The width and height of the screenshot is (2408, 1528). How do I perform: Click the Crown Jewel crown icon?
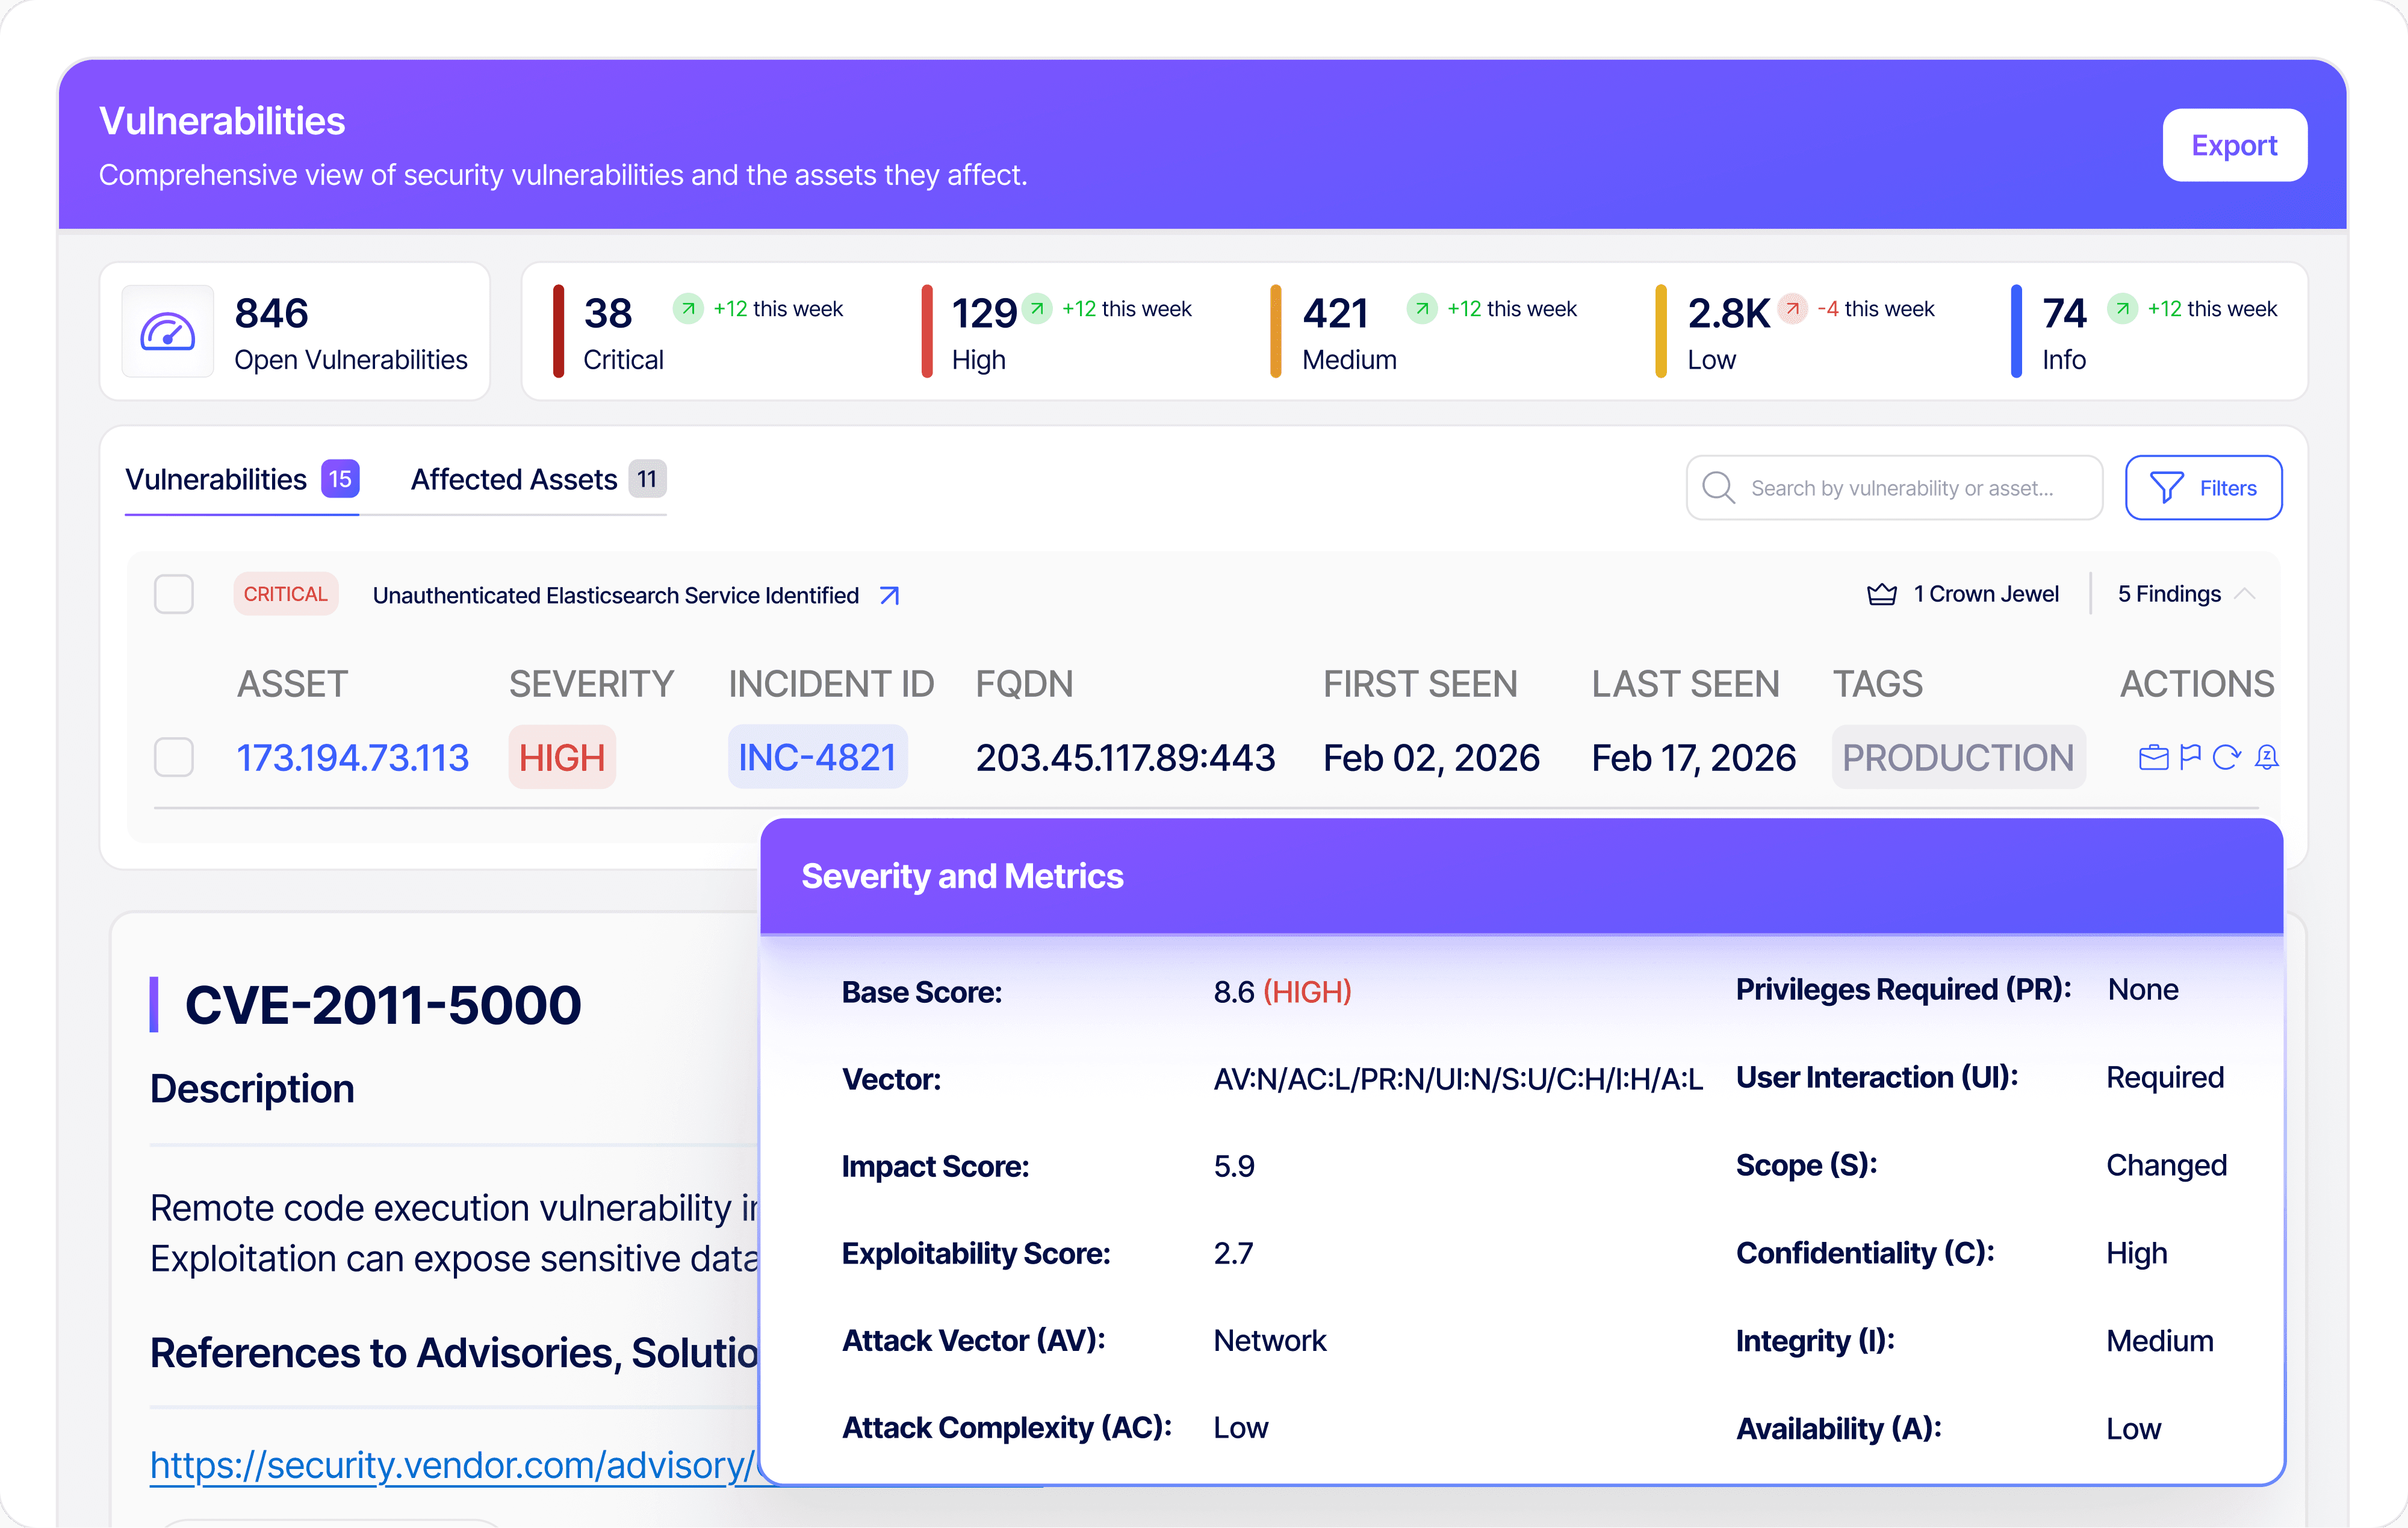coord(1881,594)
